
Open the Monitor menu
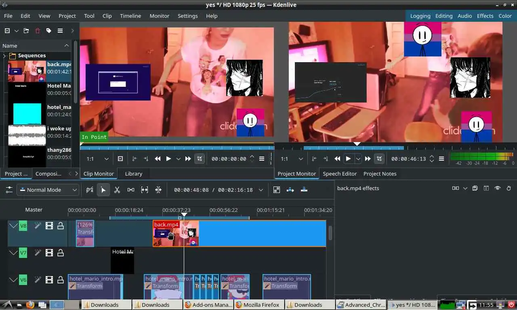(x=160, y=16)
